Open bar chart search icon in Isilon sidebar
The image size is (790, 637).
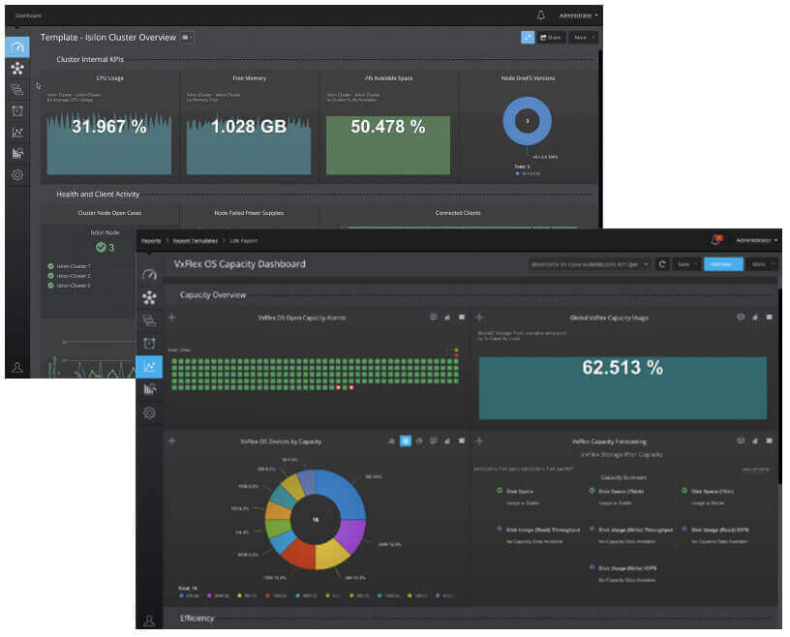(17, 153)
